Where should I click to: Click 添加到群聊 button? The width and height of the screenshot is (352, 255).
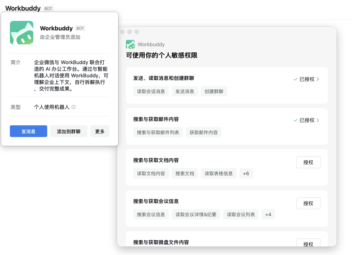click(x=69, y=131)
